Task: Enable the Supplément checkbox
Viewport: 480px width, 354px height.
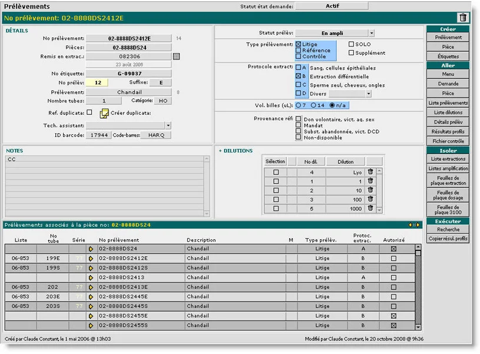Action: 351,52
